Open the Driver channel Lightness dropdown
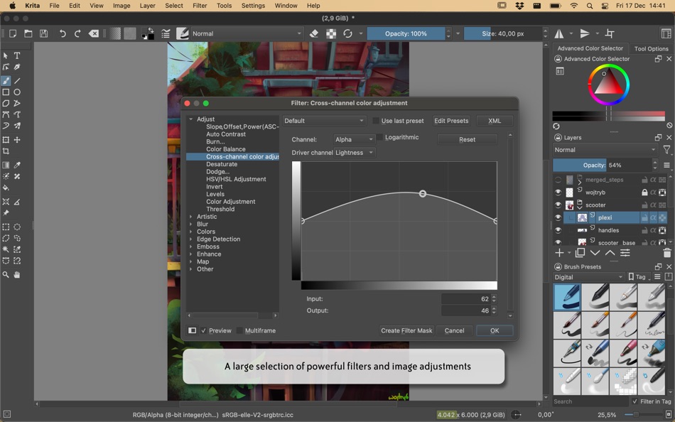 [x=354, y=153]
